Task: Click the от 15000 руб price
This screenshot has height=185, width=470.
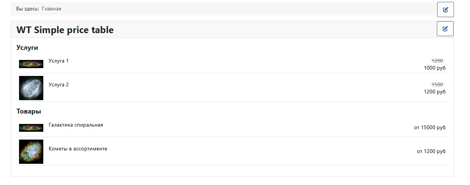Action: click(x=430, y=128)
